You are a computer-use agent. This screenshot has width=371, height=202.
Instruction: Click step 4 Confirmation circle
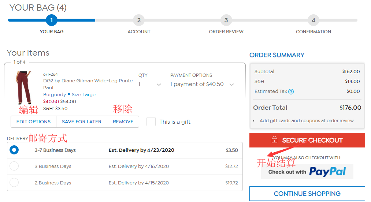pyautogui.click(x=313, y=20)
